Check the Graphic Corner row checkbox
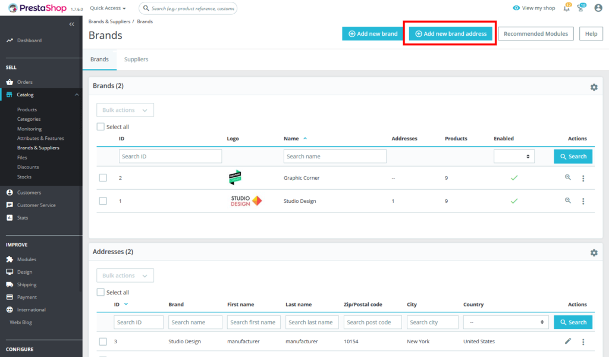 tap(103, 178)
